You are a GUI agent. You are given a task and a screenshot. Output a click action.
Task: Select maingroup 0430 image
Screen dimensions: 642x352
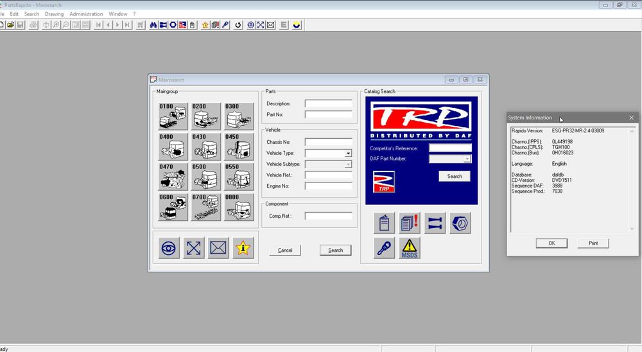[205, 146]
